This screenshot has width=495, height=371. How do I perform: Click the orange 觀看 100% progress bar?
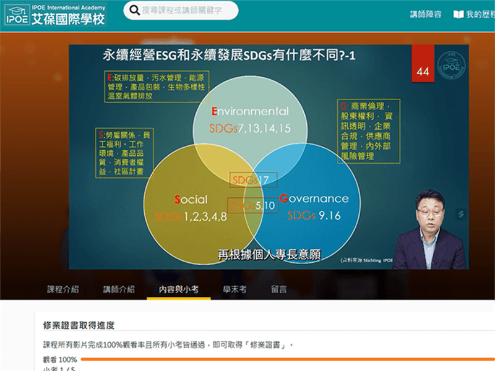pyautogui.click(x=288, y=359)
